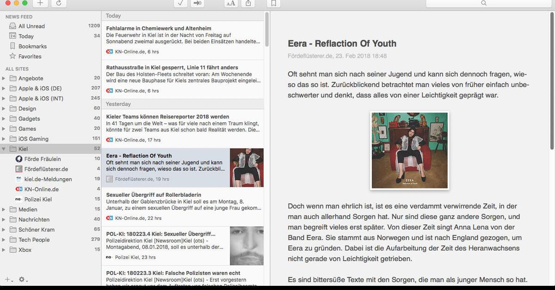Open the gear settings menu at bottom left
The image size is (555, 290).
pos(21,279)
